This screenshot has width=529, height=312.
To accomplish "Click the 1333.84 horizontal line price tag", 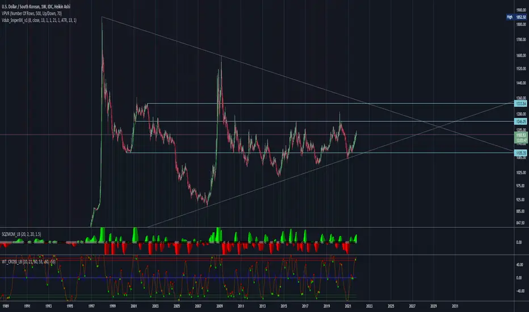I will point(520,104).
